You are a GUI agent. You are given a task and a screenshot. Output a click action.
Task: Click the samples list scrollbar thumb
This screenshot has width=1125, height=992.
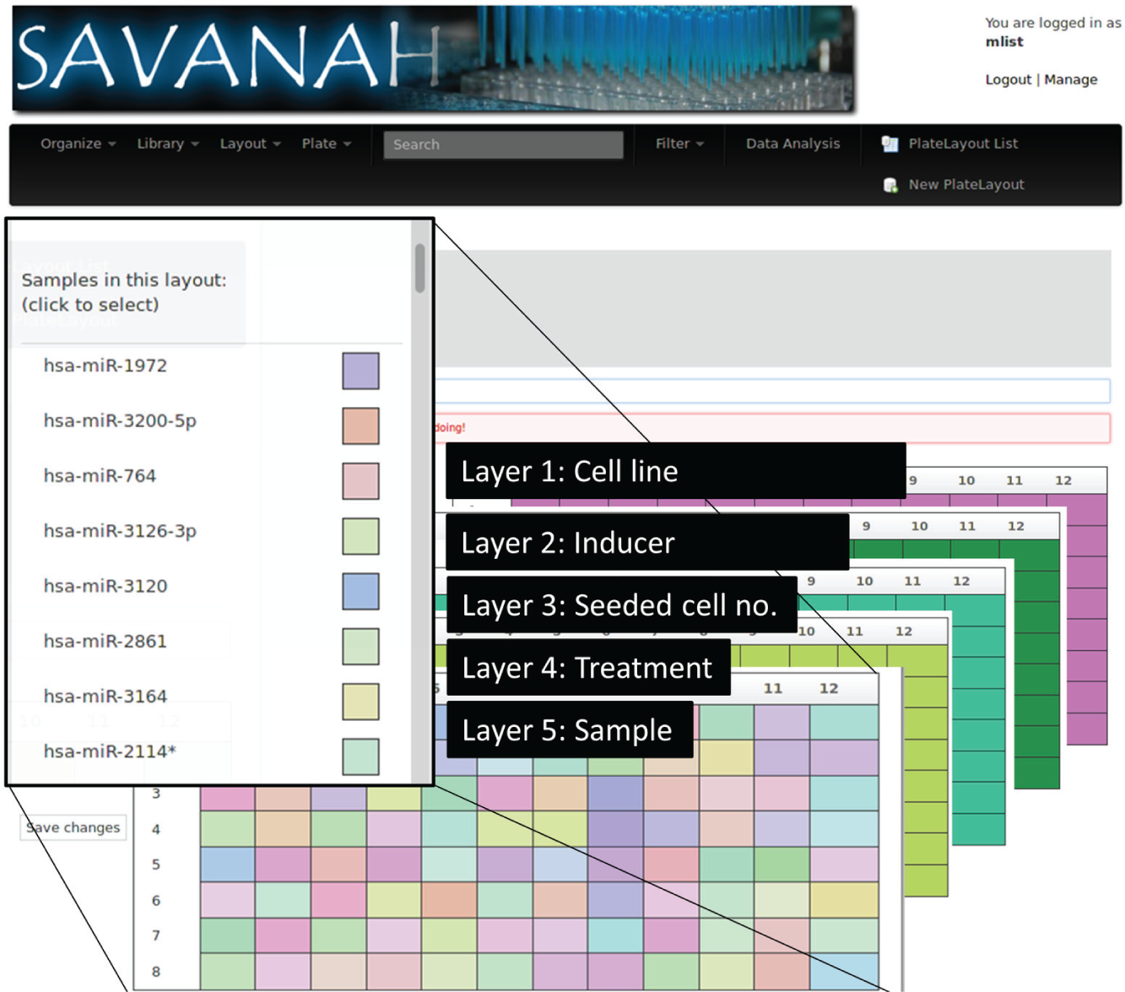(419, 268)
